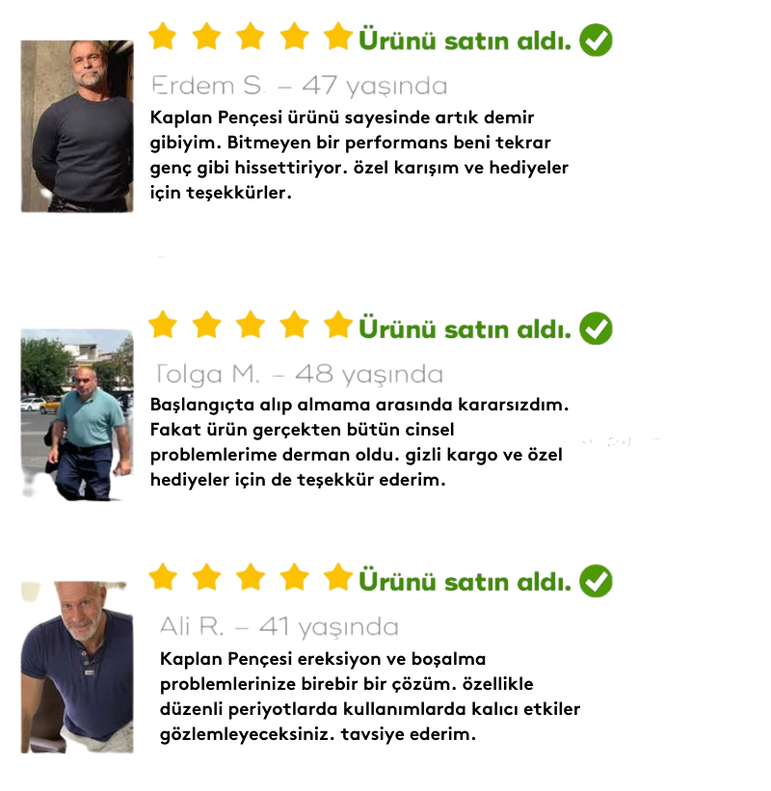Click the first star in Erdem S. rating
The image size is (771, 791).
163,36
